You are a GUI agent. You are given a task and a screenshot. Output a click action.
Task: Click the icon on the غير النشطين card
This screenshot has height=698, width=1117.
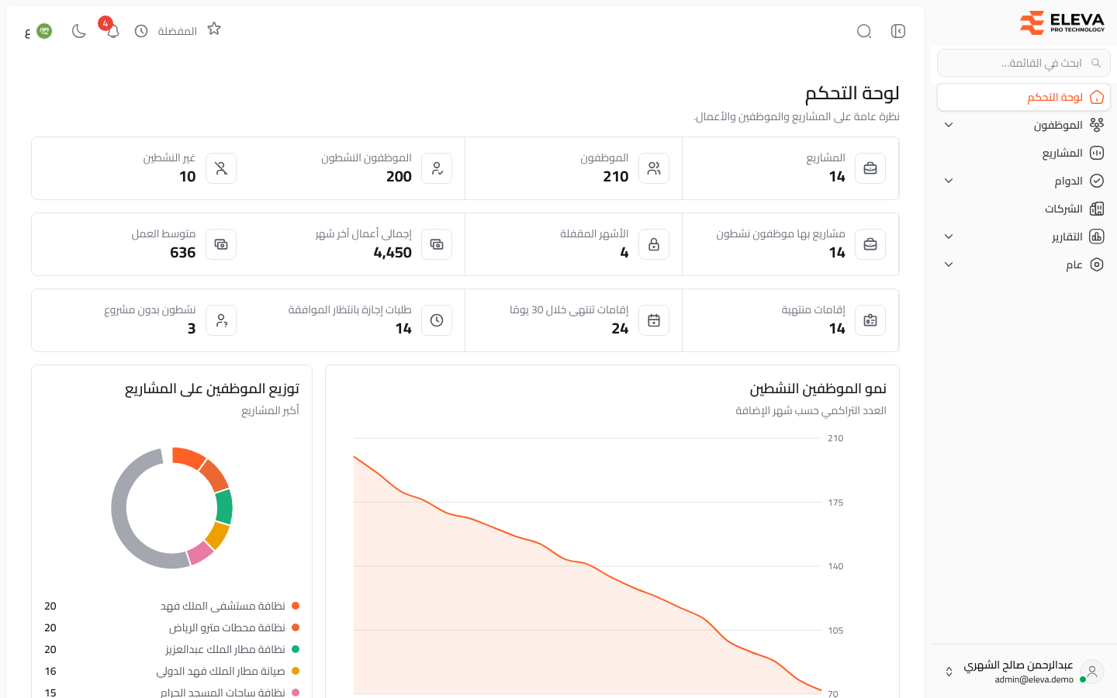[221, 168]
